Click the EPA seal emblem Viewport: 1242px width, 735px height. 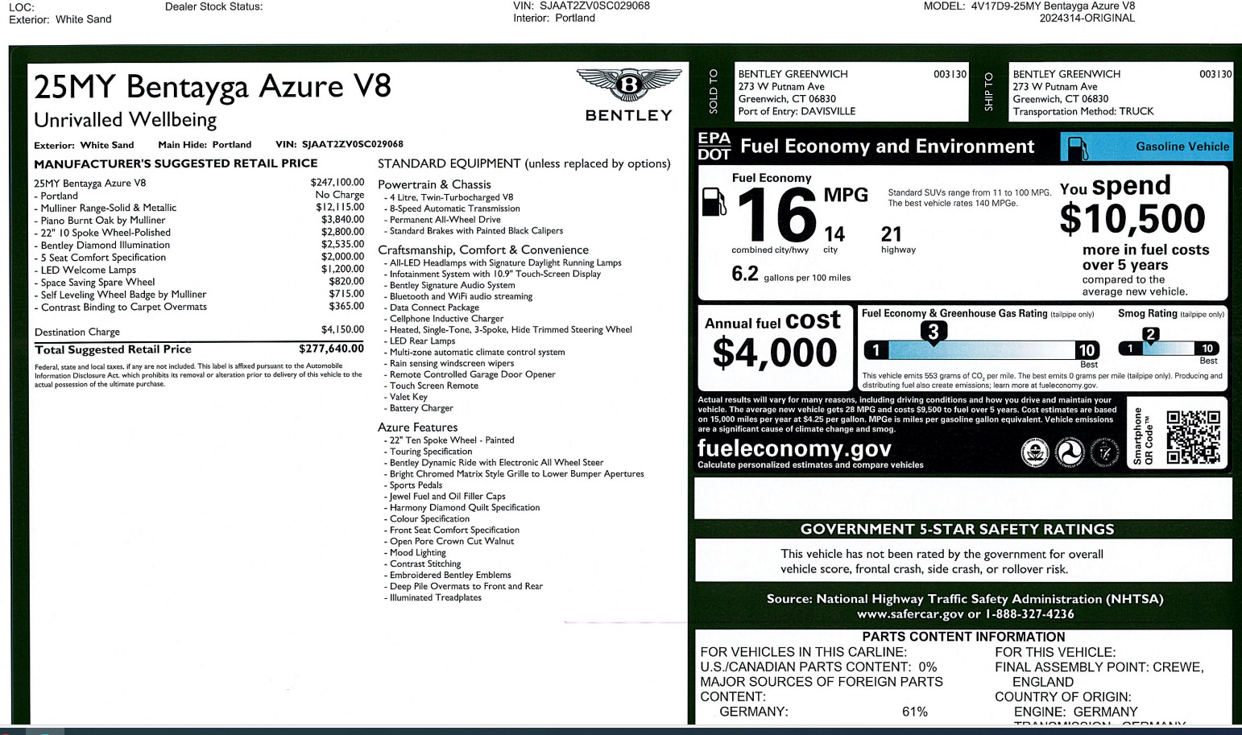[x=1035, y=453]
